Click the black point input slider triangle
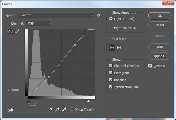Image resolution: width=176 pixels, height=120 pixels. pos(28,101)
